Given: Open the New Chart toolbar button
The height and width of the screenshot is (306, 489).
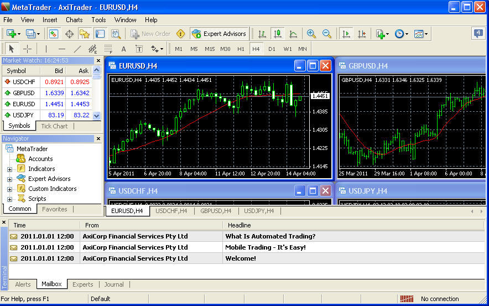Looking at the screenshot, I should click(13, 34).
